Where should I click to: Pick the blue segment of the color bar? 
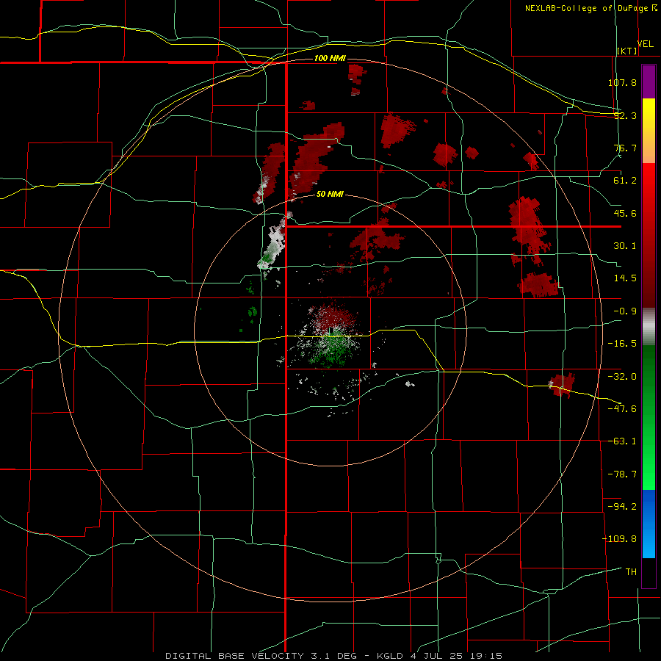pyautogui.click(x=649, y=524)
